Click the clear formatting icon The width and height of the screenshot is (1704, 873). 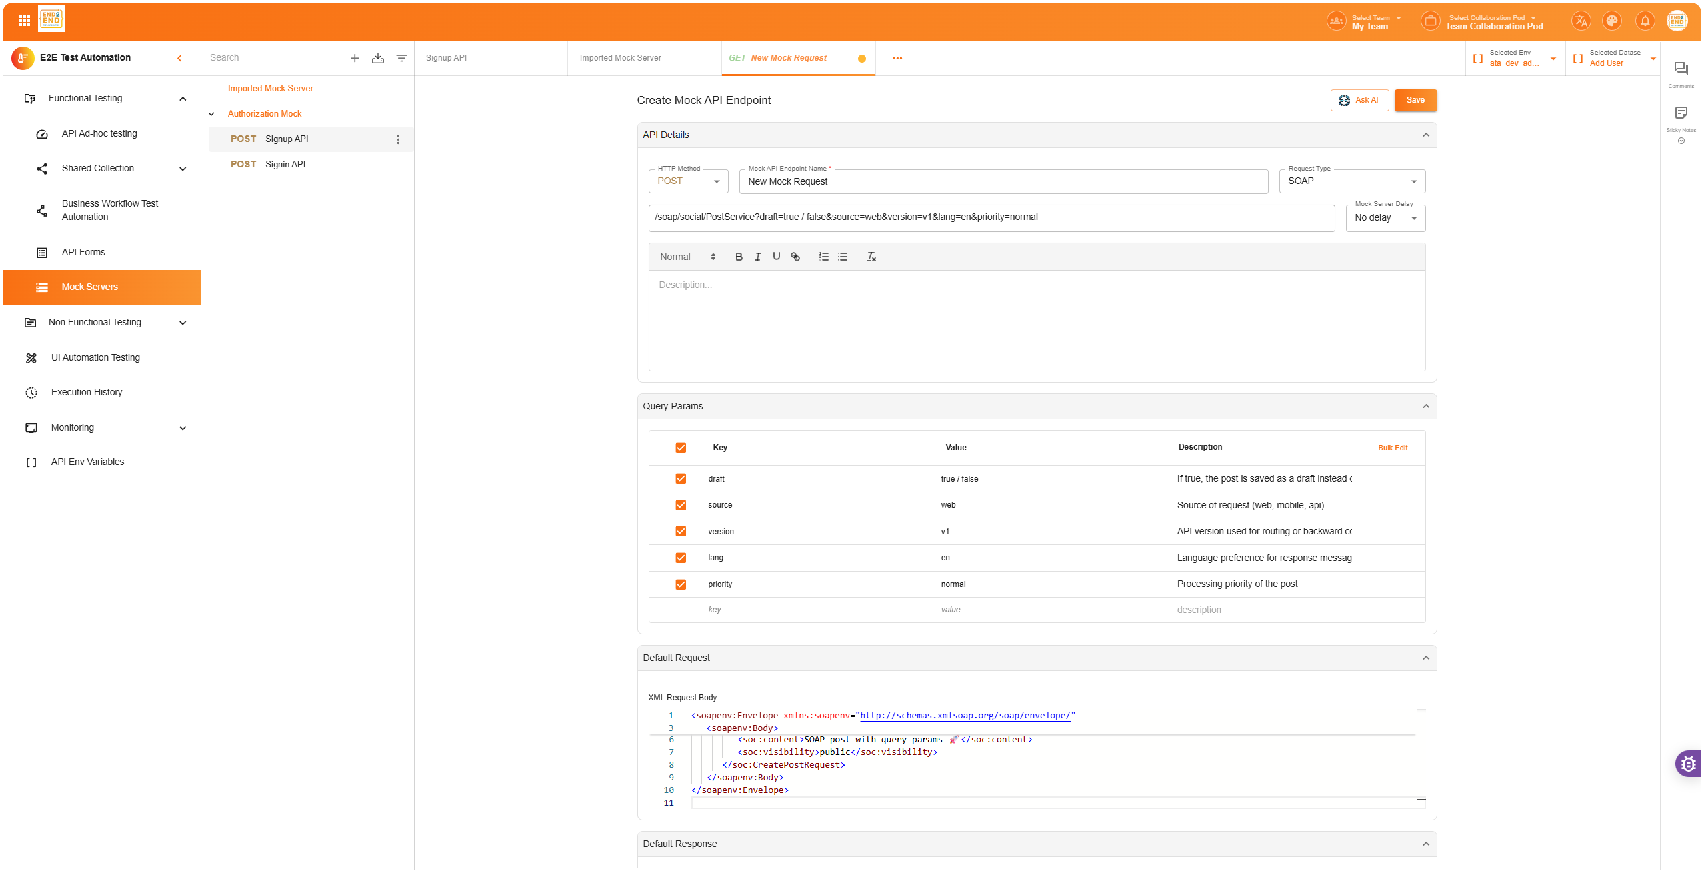(871, 257)
